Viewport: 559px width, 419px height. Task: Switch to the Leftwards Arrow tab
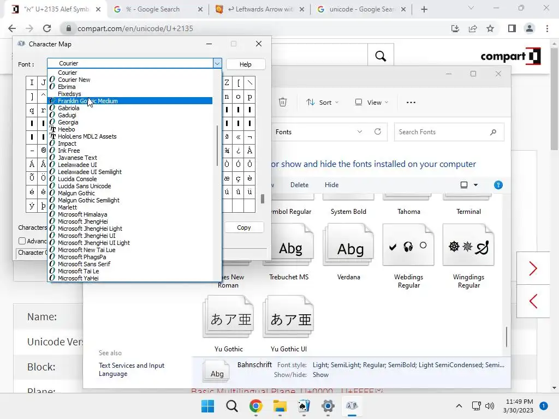[259, 9]
